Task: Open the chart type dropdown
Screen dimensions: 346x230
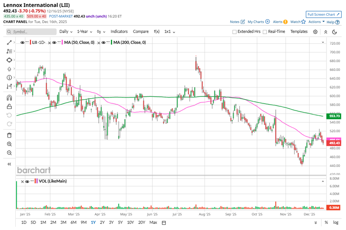Action: tap(101, 32)
